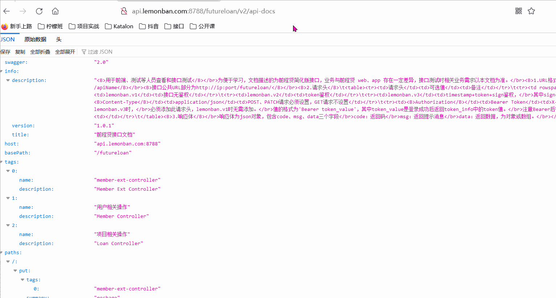The width and height of the screenshot is (556, 298).
Task: Open the 抖音 bookmark folder
Action: click(149, 26)
